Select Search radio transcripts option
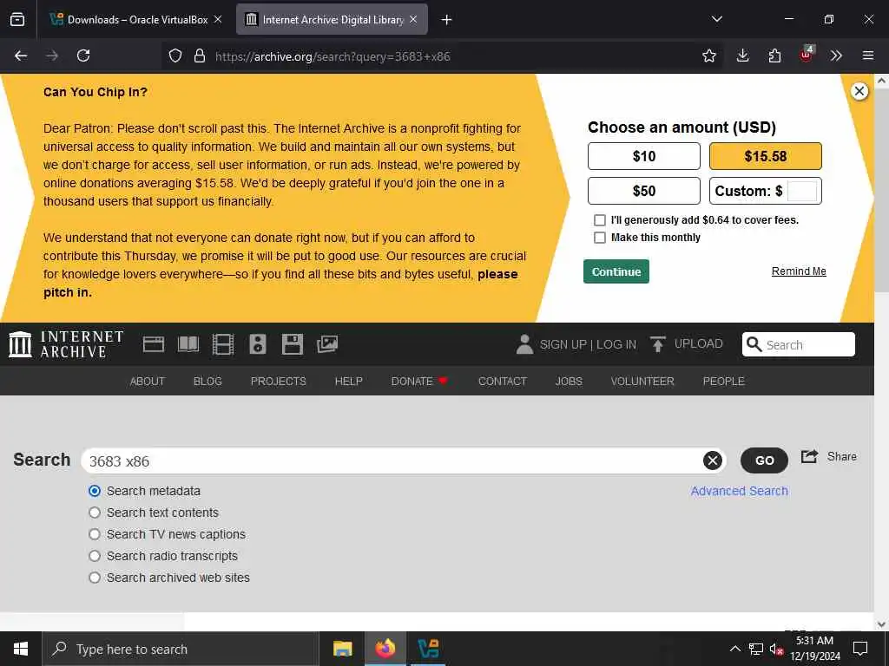This screenshot has width=889, height=666. (x=95, y=556)
